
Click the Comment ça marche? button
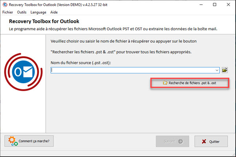29,141
